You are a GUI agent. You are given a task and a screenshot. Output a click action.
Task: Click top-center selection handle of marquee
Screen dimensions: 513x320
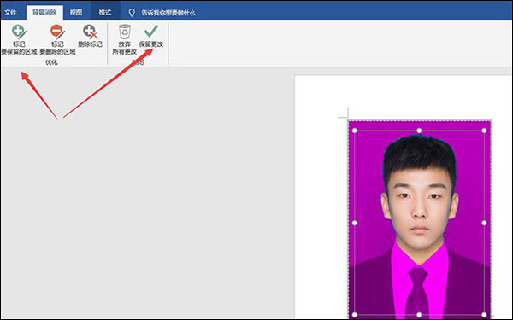click(419, 131)
